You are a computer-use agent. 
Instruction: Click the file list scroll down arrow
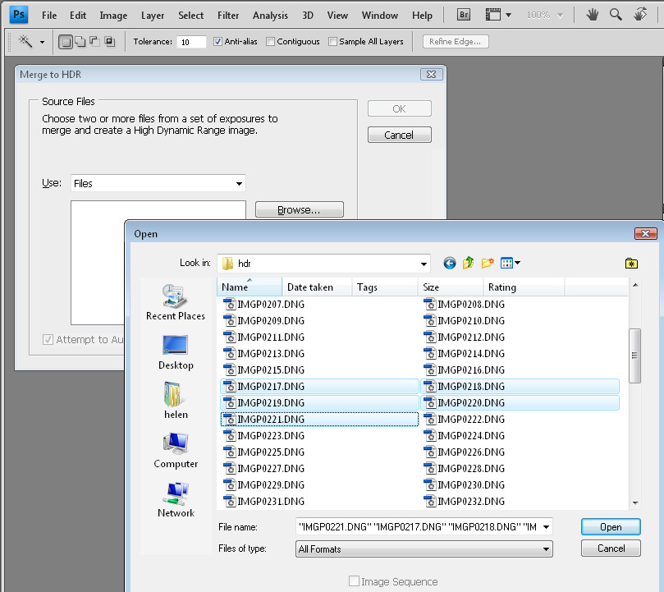635,503
